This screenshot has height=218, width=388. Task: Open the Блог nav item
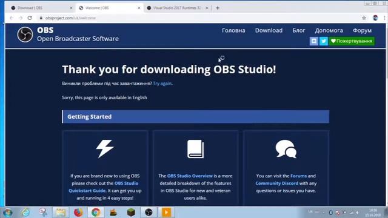click(299, 30)
